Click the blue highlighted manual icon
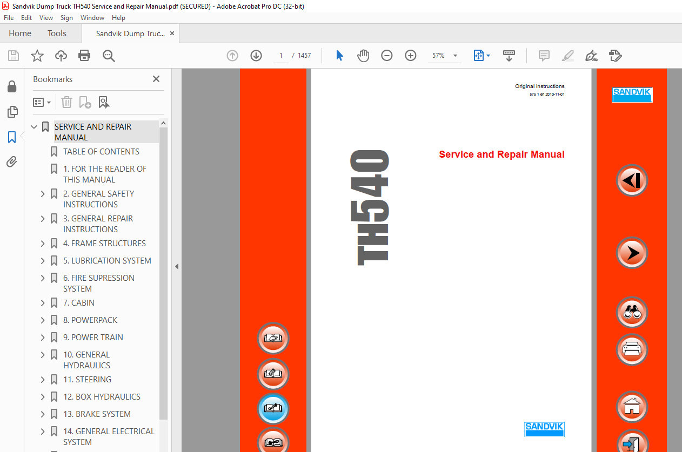Image resolution: width=682 pixels, height=452 pixels. 273,409
